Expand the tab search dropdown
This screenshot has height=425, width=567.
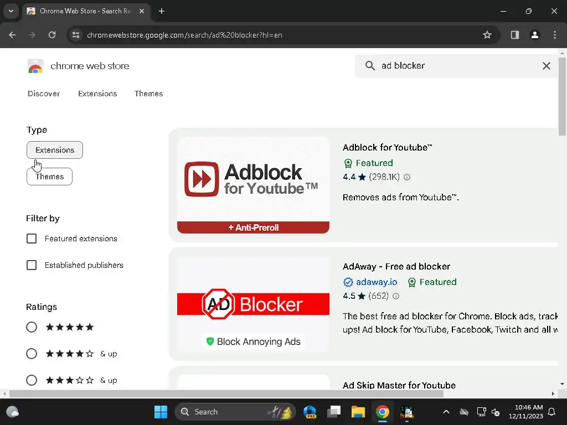pos(11,11)
